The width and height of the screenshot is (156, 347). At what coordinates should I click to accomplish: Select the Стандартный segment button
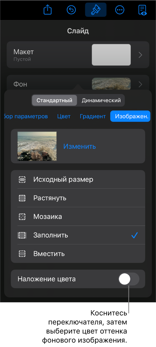(54, 100)
